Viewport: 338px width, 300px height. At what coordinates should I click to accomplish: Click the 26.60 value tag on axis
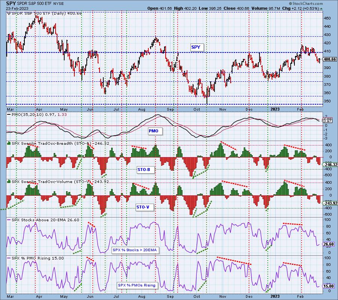point(328,244)
